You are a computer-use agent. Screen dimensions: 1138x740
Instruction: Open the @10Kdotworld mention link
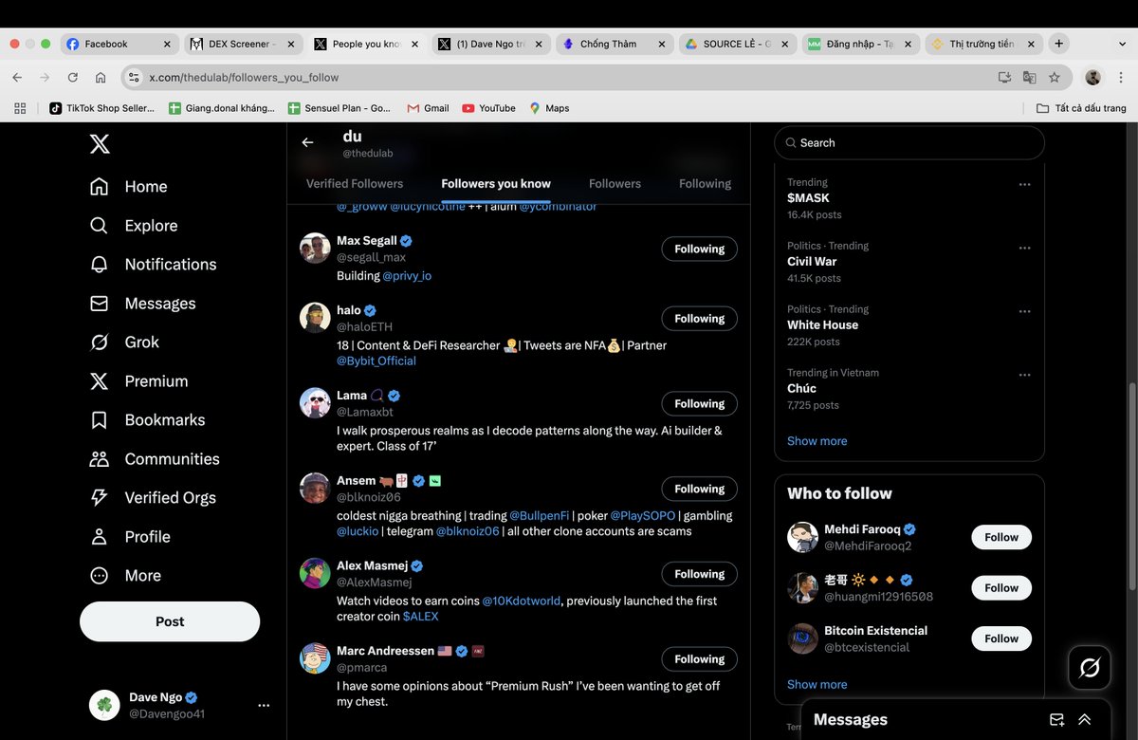[x=522, y=601]
